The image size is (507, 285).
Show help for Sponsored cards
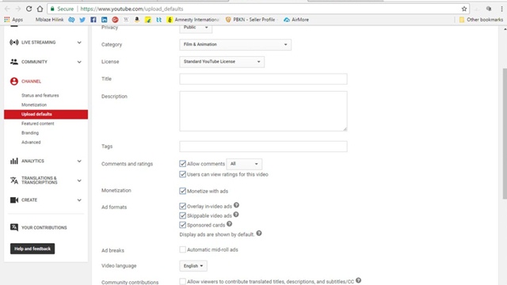tap(229, 223)
